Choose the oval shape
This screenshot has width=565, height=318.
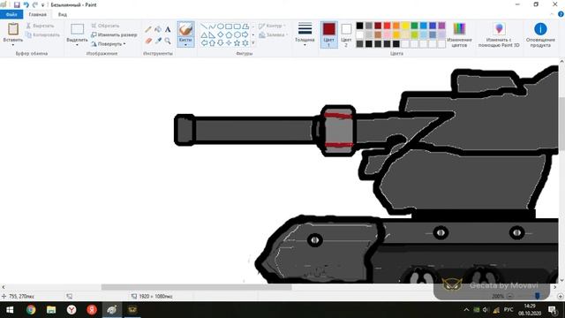(220, 26)
